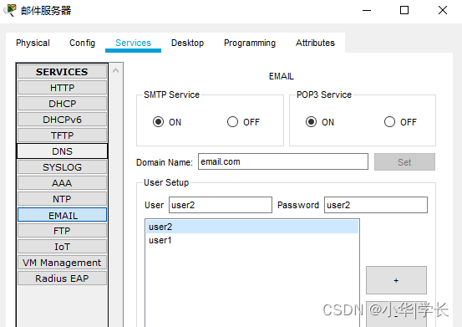The height and width of the screenshot is (327, 462).
Task: Open the Physical tab
Action: [33, 43]
